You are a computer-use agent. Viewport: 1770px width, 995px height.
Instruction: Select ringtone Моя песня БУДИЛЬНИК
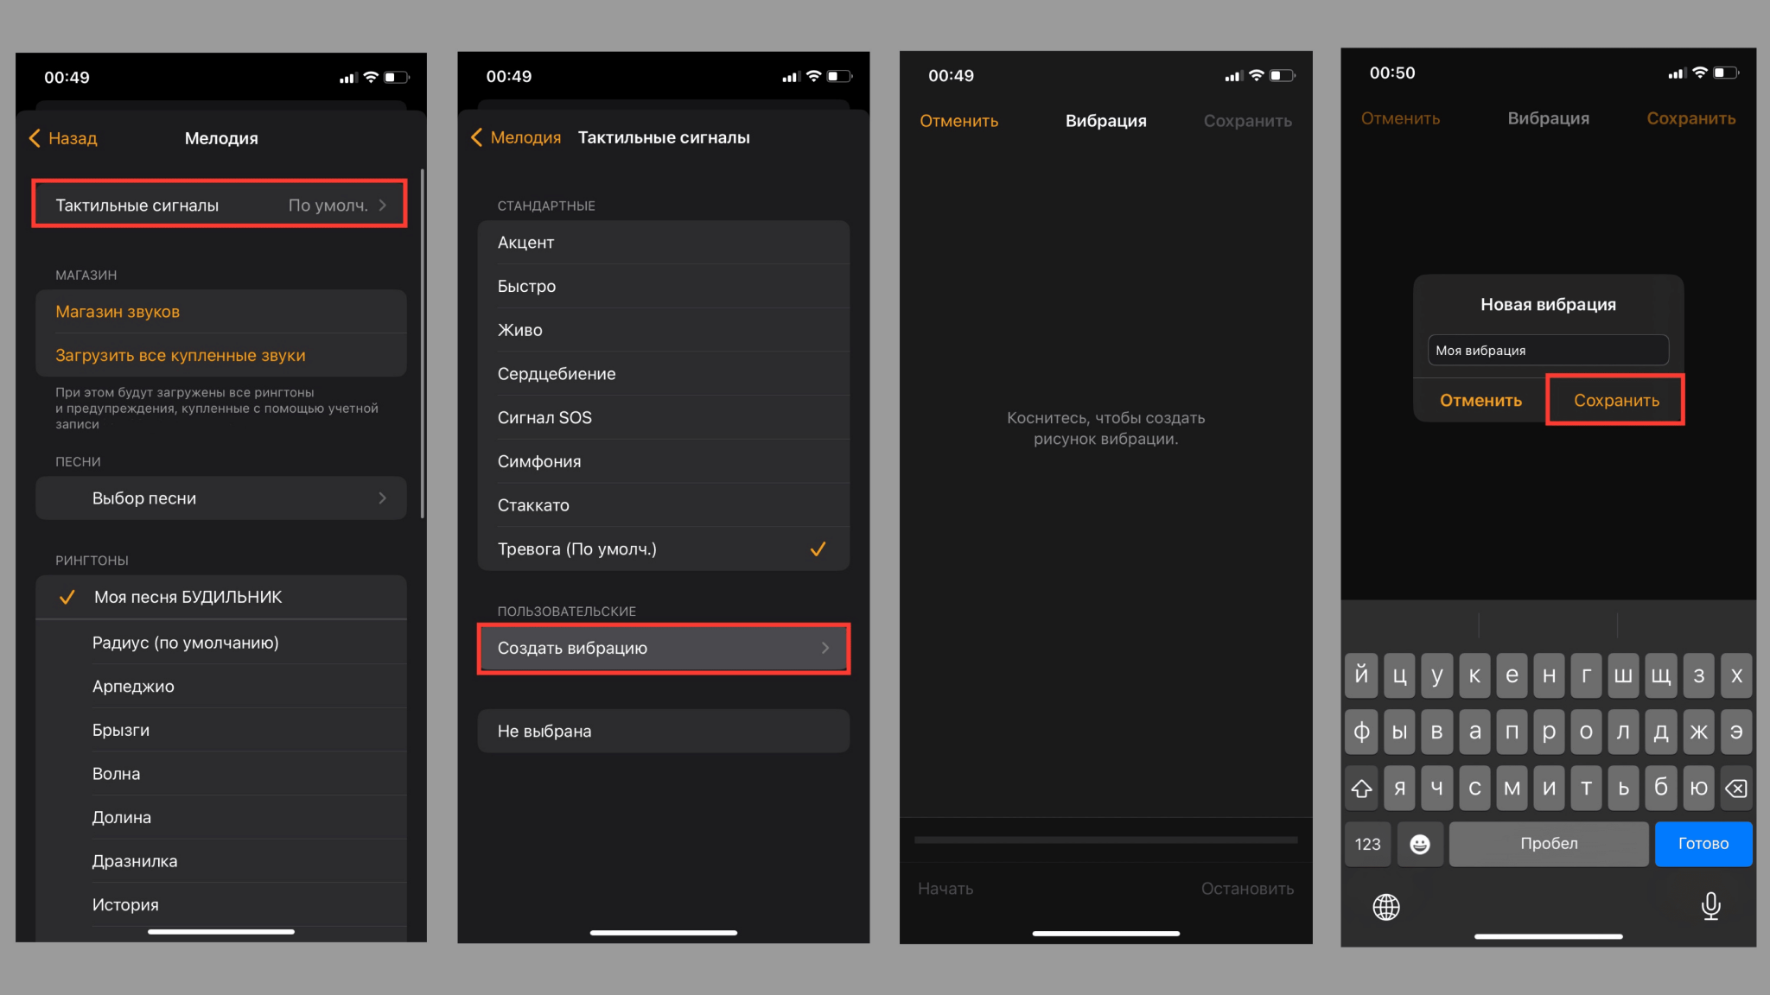220,597
